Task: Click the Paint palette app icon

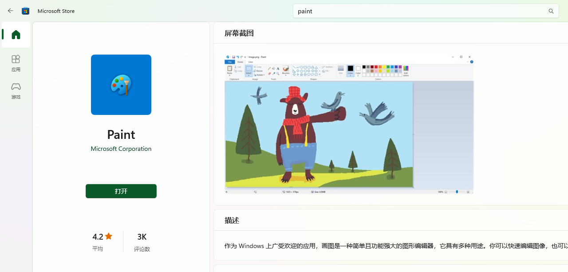Action: 121,85
